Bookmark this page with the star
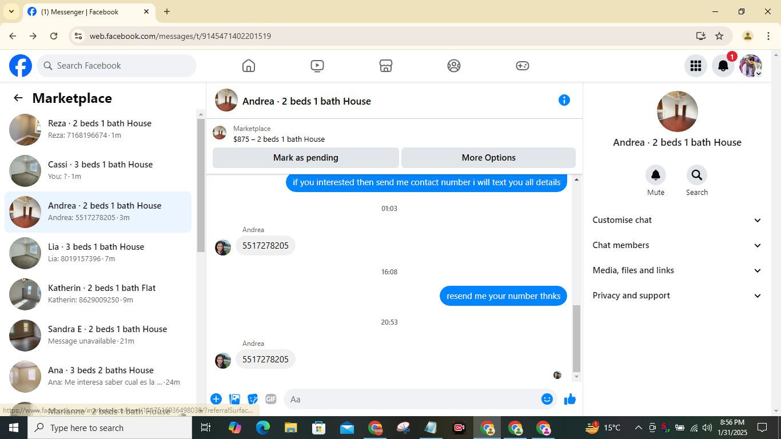Screen dimensions: 781x439 719,36
